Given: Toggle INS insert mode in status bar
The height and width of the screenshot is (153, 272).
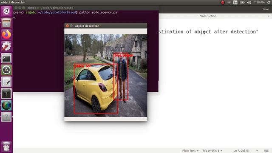Looking at the screenshot, I should pos(266,150).
